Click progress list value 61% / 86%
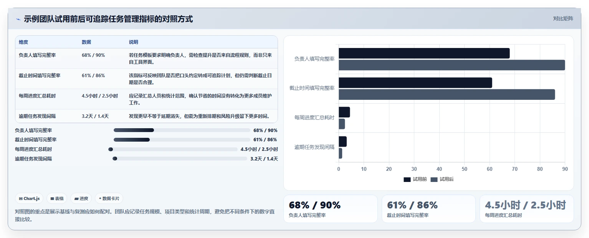This screenshot has height=238, width=589. point(265,140)
